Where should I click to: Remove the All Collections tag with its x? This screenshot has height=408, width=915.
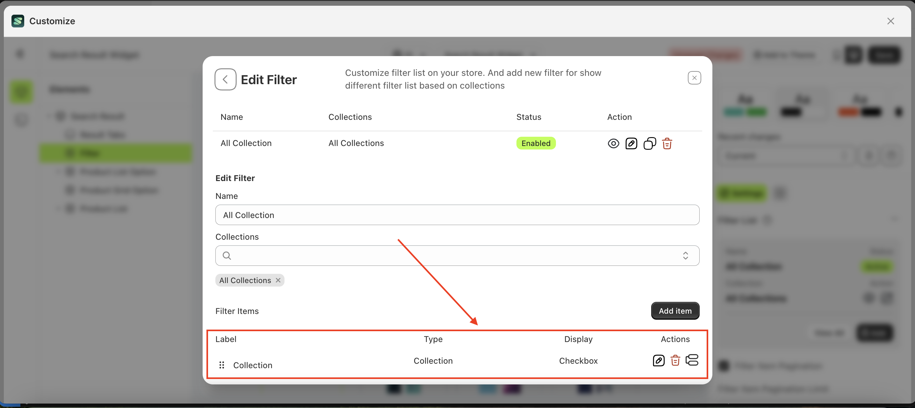pos(278,280)
